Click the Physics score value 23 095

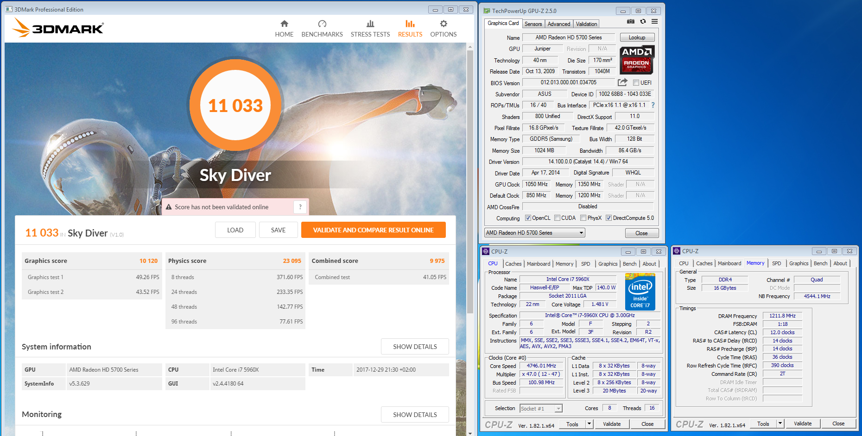292,261
